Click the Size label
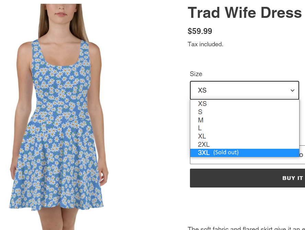The height and width of the screenshot is (230, 305). click(x=196, y=74)
